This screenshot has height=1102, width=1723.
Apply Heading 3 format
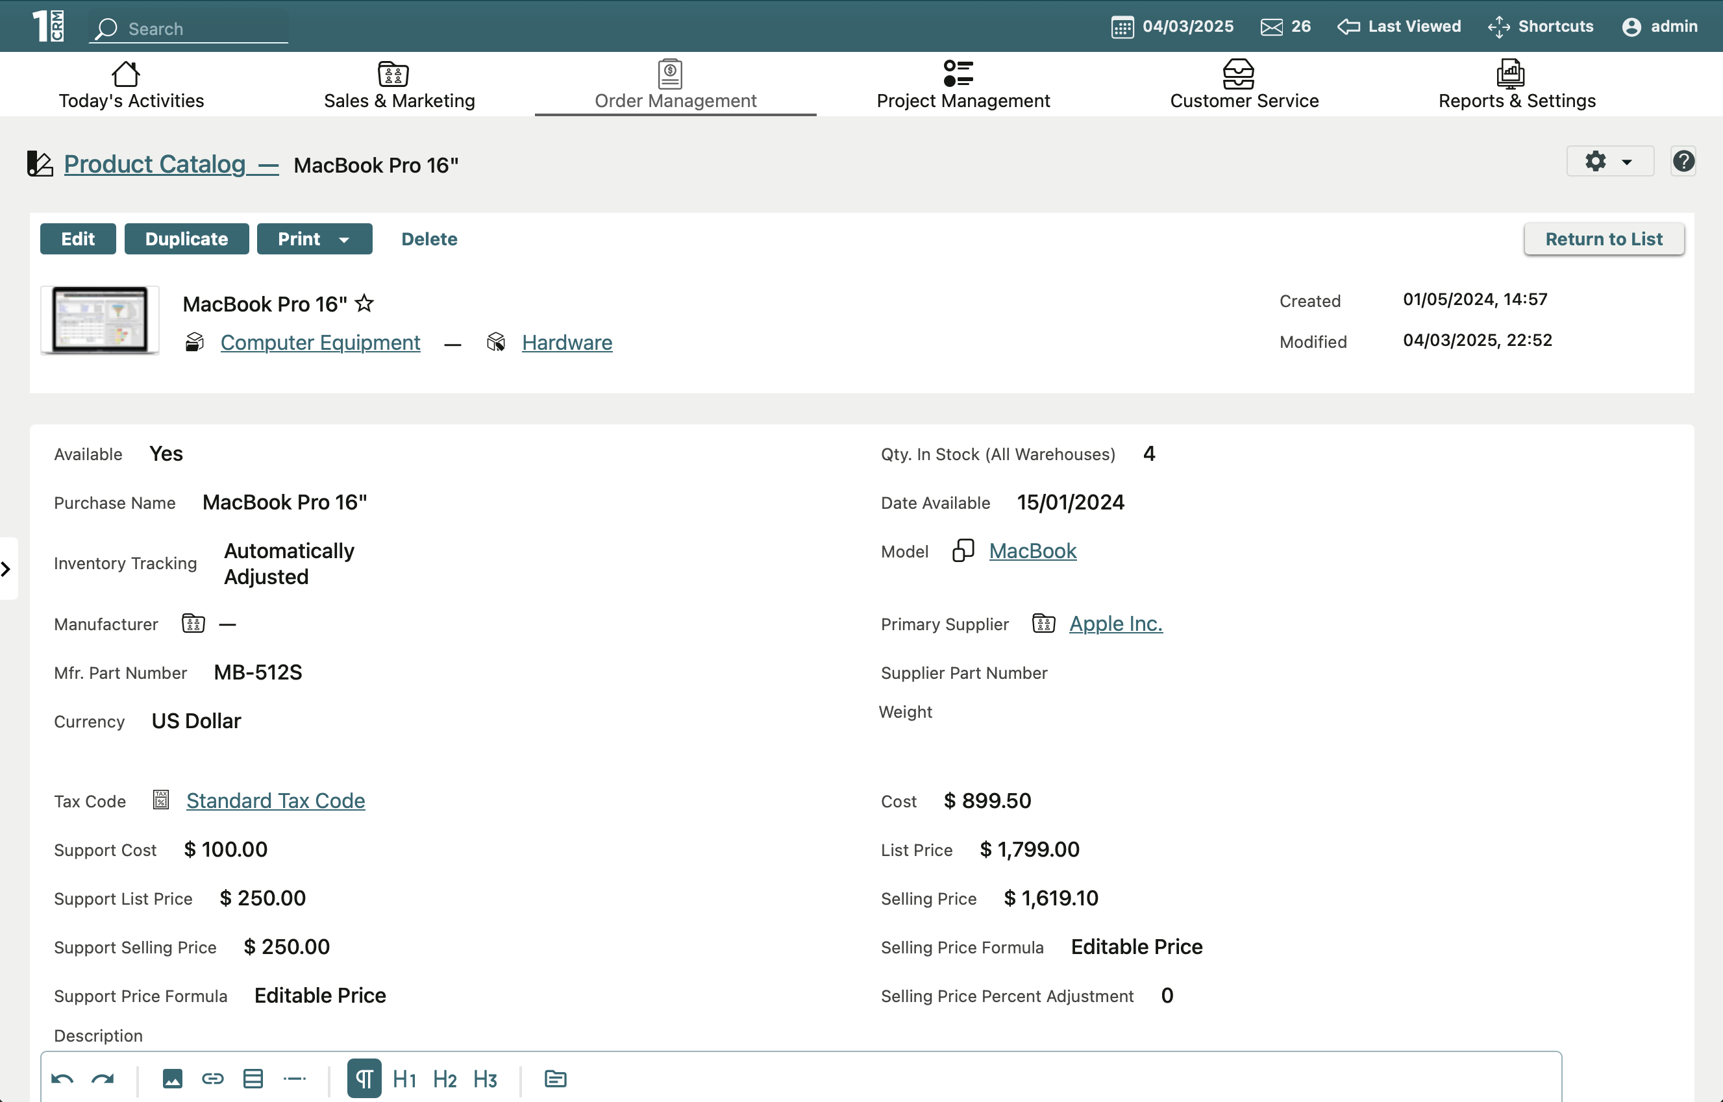point(486,1079)
